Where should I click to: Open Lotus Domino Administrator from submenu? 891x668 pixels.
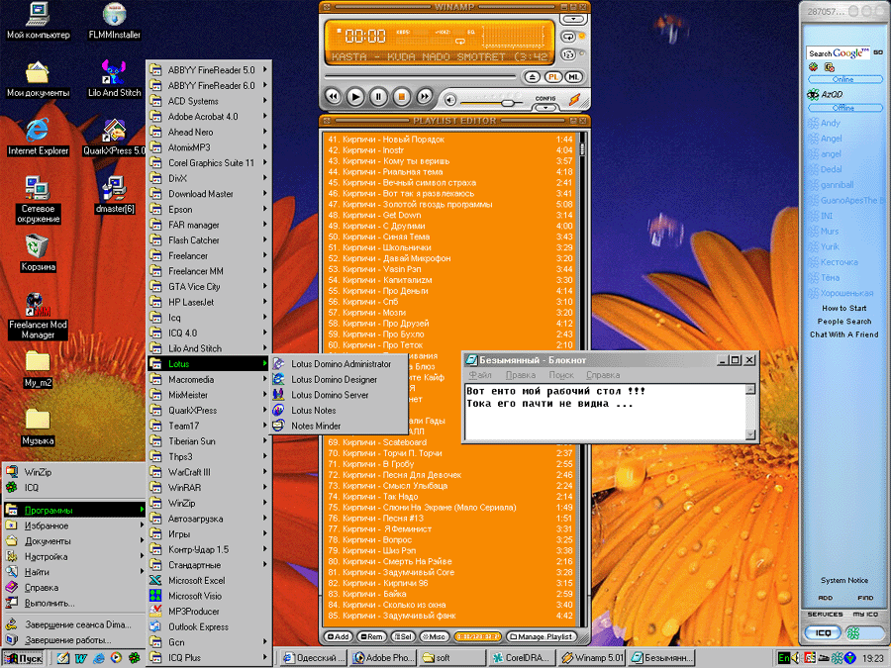coord(339,363)
